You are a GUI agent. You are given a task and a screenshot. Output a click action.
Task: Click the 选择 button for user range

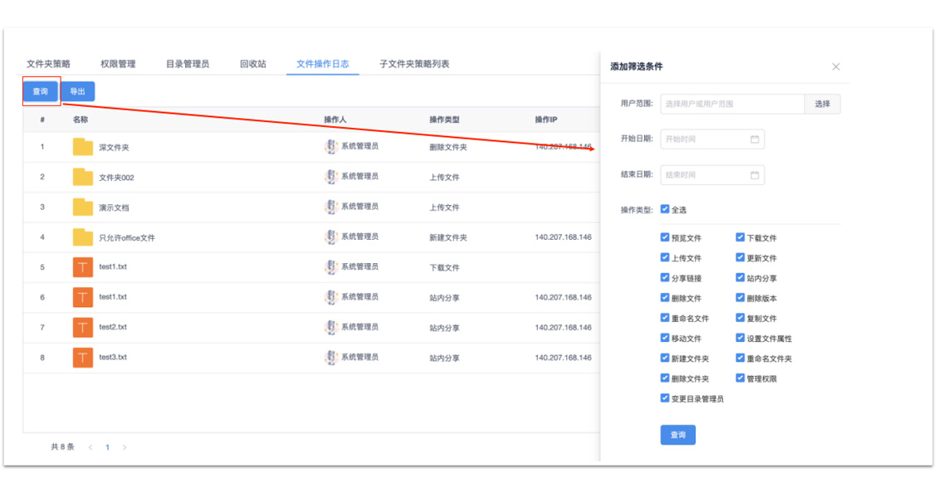pyautogui.click(x=822, y=104)
